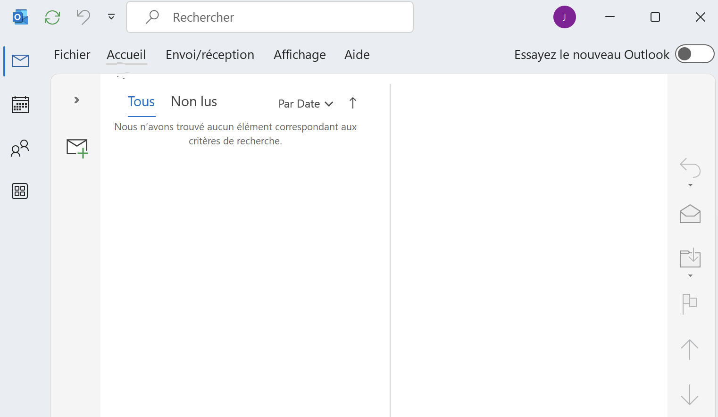Mark the message as read

tap(689, 214)
